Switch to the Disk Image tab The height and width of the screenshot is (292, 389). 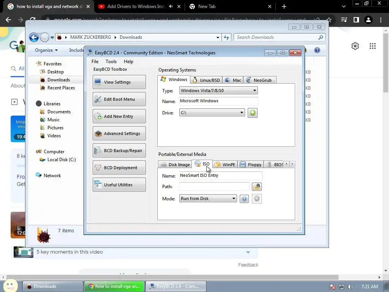point(175,165)
